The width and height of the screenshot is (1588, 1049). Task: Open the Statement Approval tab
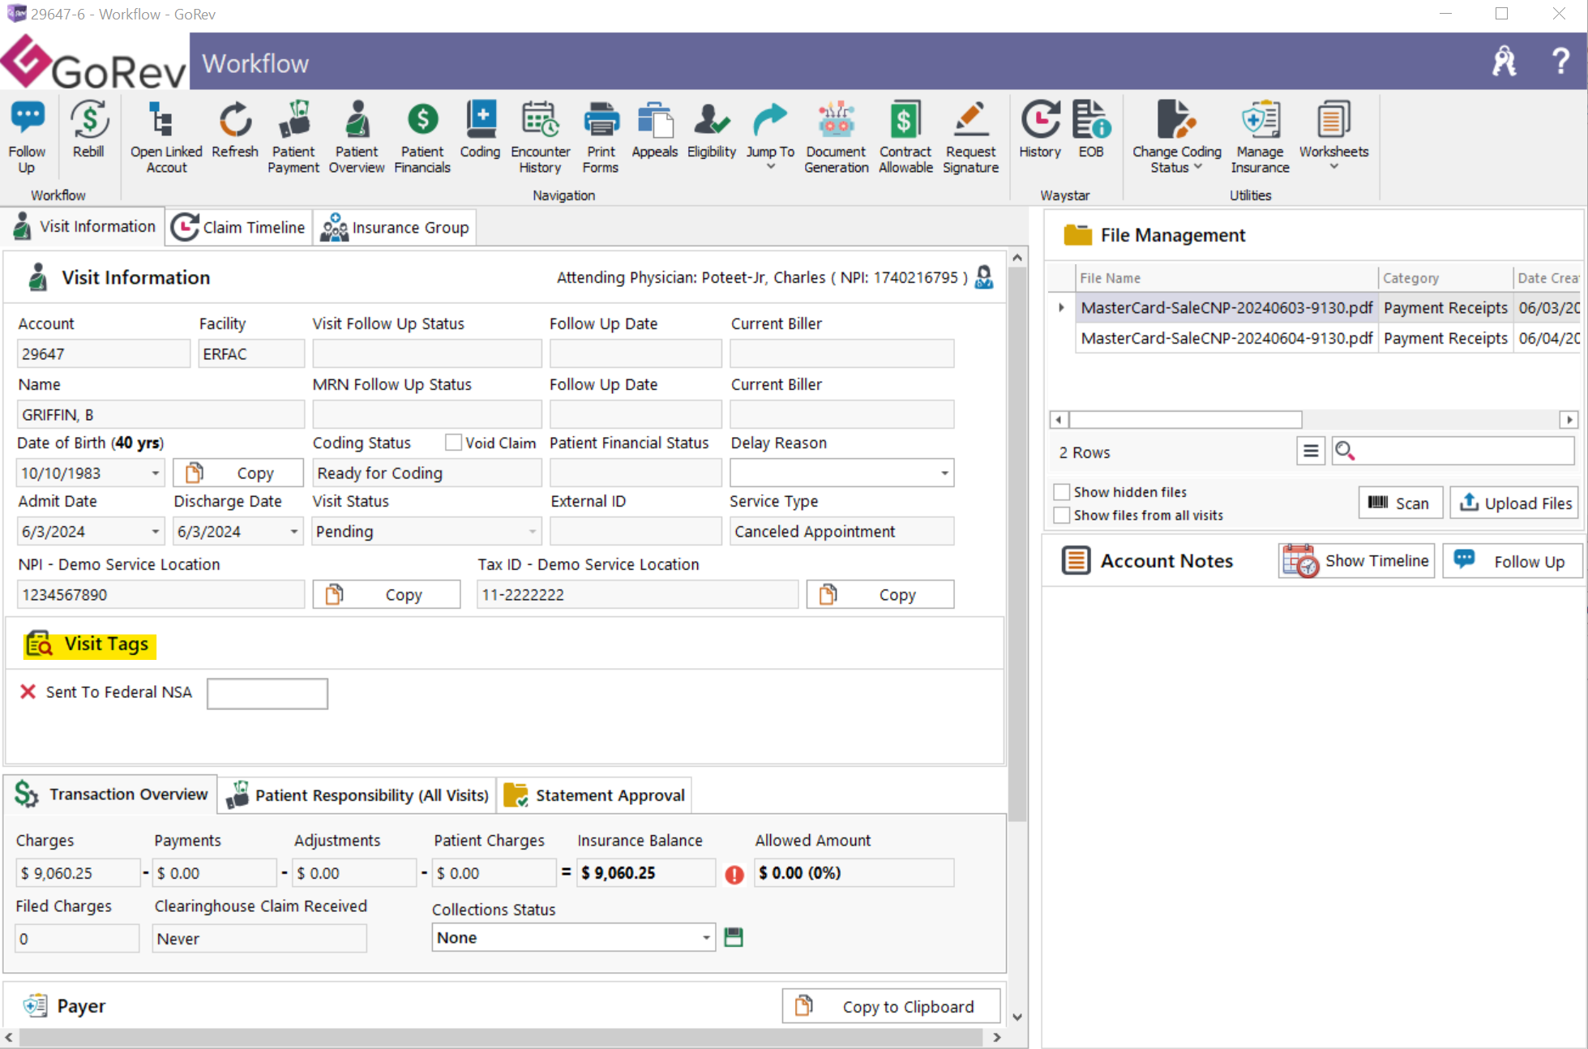(594, 795)
